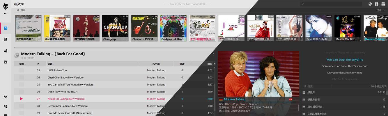Click the dark search input field at top
The width and height of the screenshot is (388, 116).
click(331, 4)
